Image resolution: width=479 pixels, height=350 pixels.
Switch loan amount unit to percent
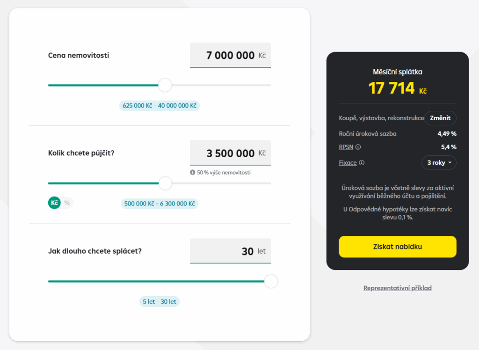coord(67,203)
